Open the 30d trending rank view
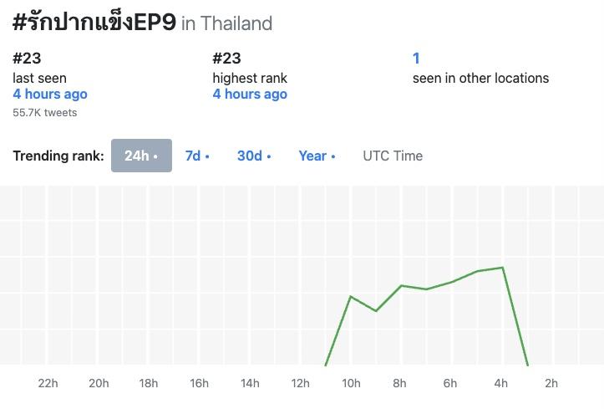The height and width of the screenshot is (409, 604). [x=254, y=156]
